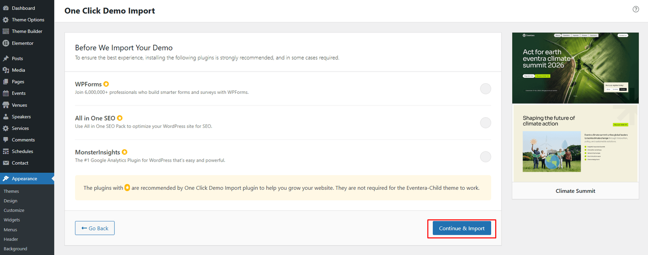648x255 pixels.
Task: Open the Menus submenu link
Action: point(11,230)
